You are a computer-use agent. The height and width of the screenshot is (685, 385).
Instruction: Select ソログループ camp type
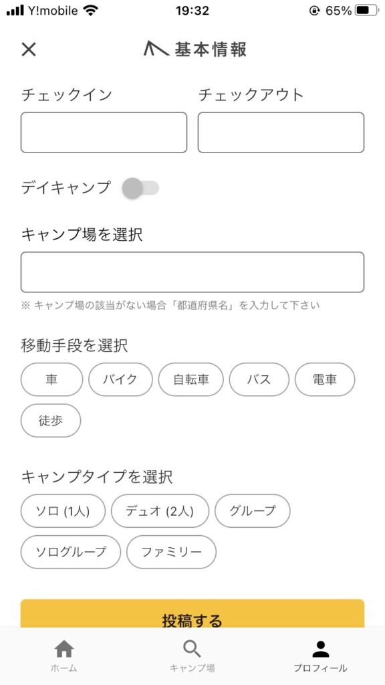point(71,552)
